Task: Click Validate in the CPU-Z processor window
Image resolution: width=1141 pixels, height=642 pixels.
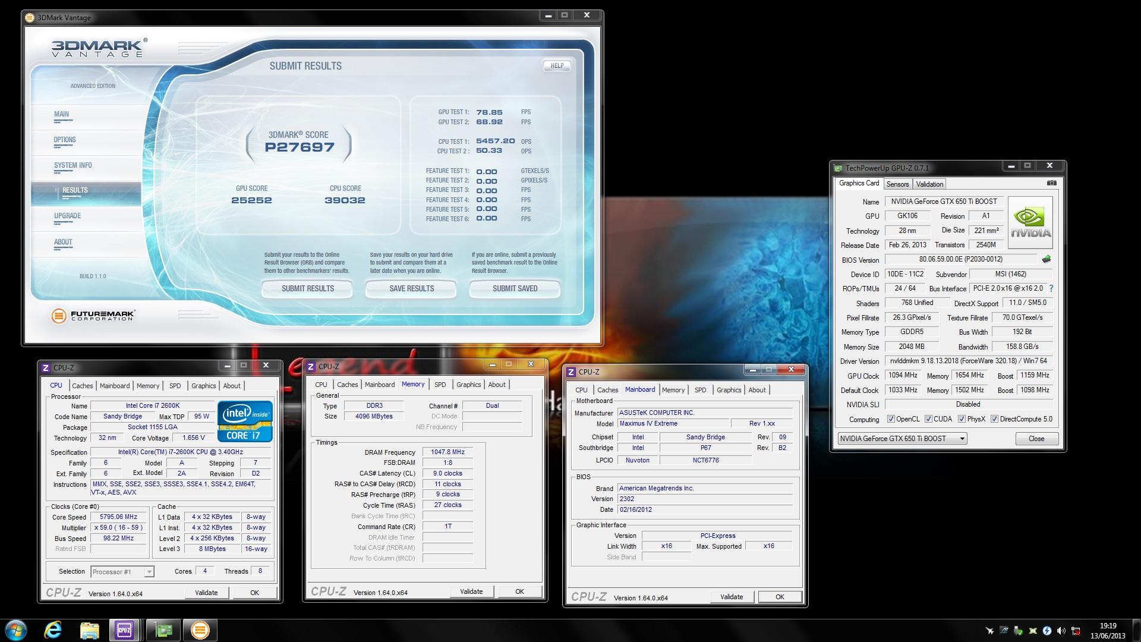Action: pyautogui.click(x=206, y=593)
